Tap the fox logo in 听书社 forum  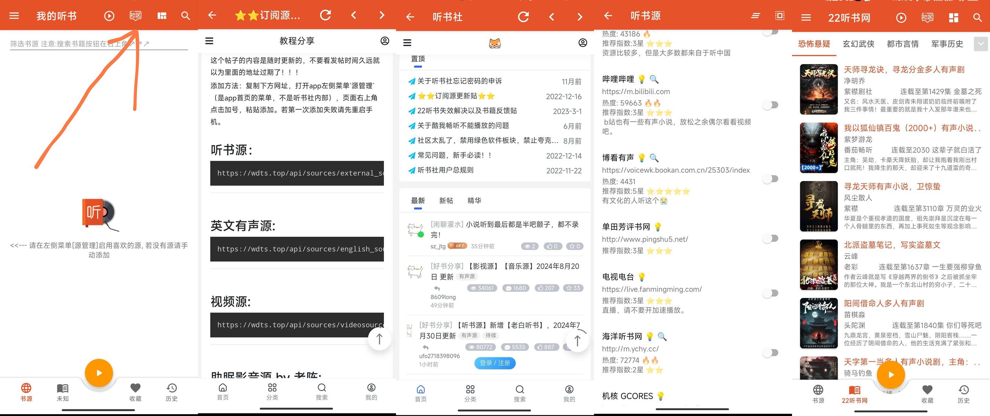pyautogui.click(x=495, y=43)
